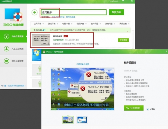Open the yinghuozi account dropdown

pos(115,1)
